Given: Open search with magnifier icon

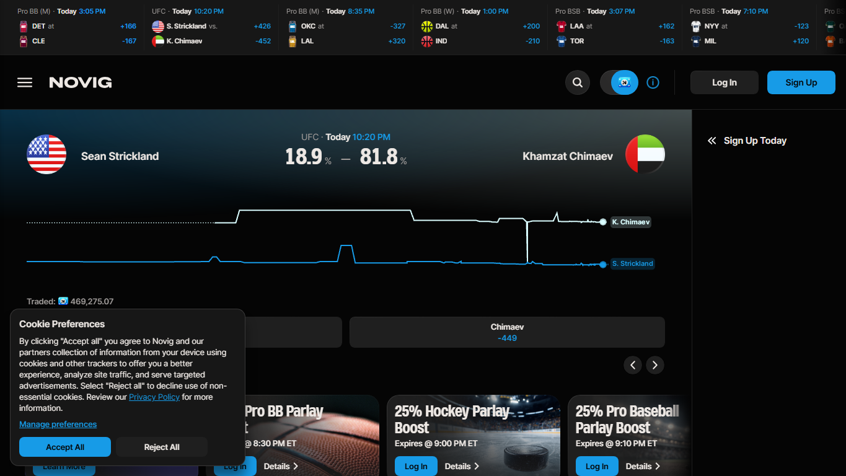Looking at the screenshot, I should point(578,82).
